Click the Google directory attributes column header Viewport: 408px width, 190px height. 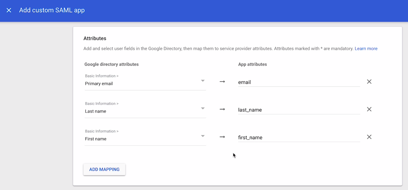click(x=111, y=64)
